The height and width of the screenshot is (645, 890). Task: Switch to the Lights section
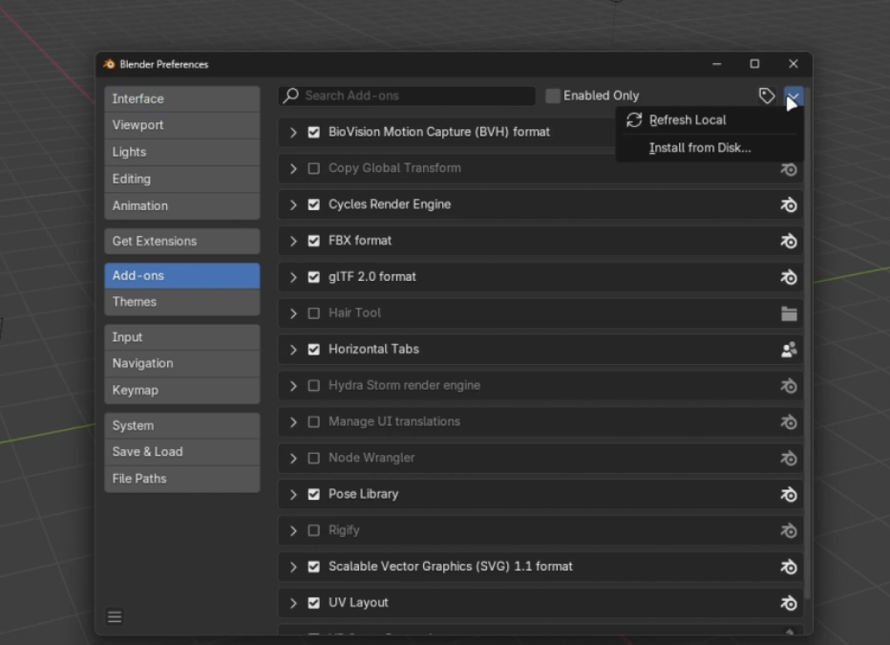(x=182, y=152)
